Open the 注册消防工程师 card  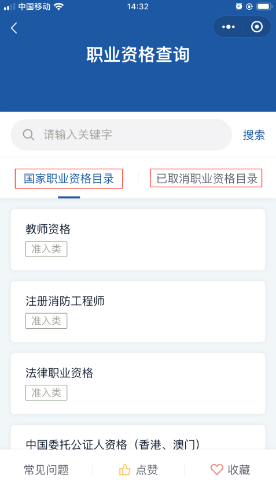(138, 311)
